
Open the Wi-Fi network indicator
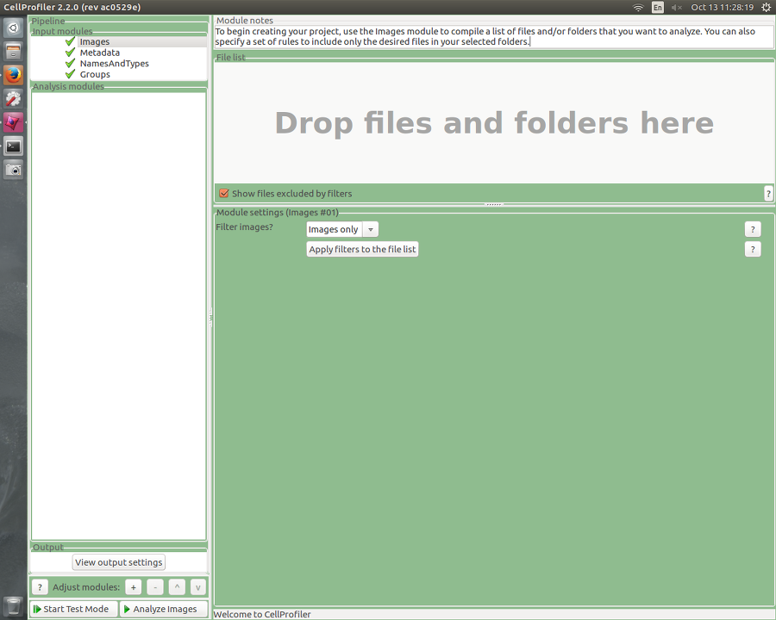(x=638, y=8)
